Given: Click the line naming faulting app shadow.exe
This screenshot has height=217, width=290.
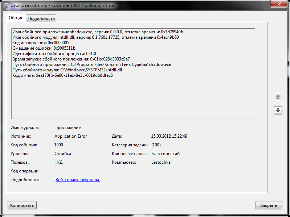Looking at the screenshot, I should [x=98, y=32].
